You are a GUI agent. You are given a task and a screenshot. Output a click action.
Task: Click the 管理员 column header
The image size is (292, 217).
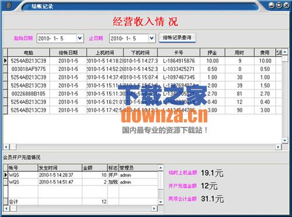click(138, 168)
